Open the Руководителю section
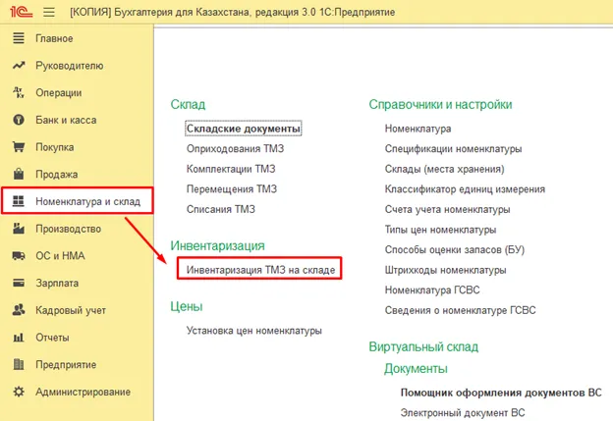Screen dimensions: 613x421 coord(70,66)
